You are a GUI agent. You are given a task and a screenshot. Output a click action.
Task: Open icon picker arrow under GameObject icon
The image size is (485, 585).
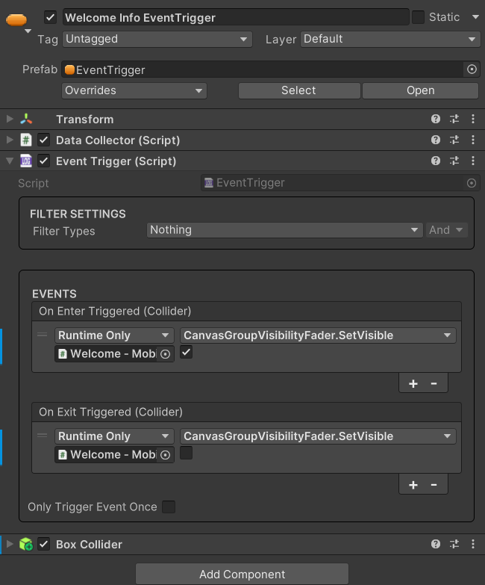click(28, 31)
